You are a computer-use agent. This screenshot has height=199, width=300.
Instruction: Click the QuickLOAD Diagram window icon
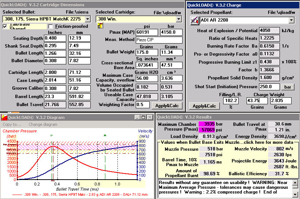(x=4, y=117)
